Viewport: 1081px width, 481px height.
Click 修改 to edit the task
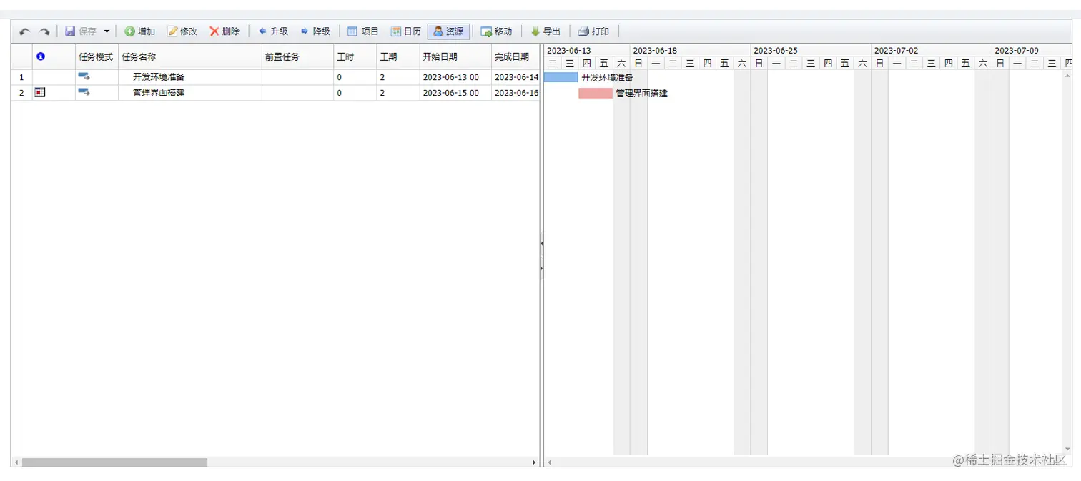[182, 31]
